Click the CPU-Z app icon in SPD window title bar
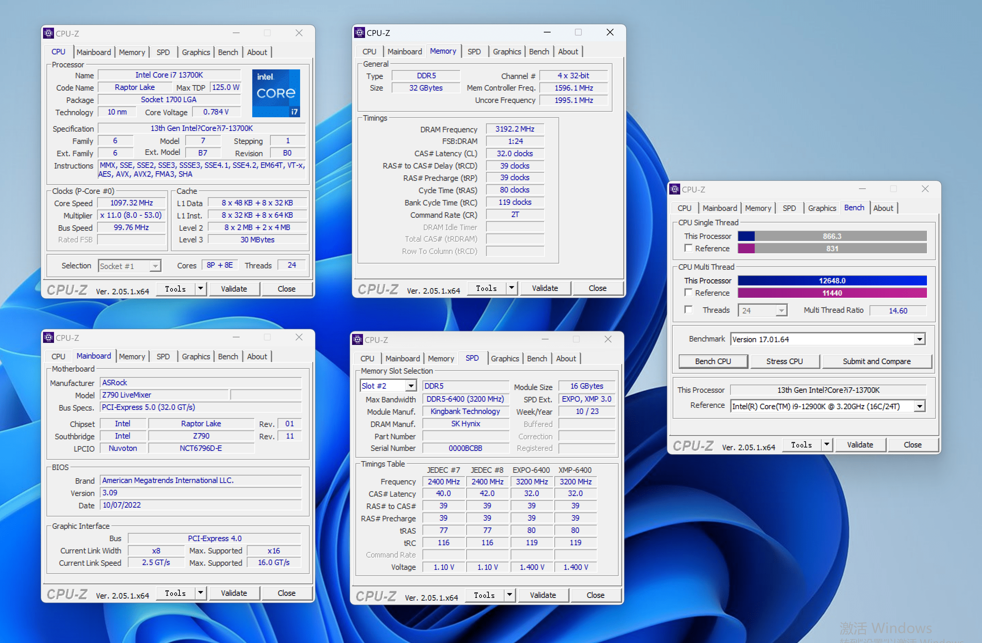This screenshot has width=982, height=643. pyautogui.click(x=358, y=339)
